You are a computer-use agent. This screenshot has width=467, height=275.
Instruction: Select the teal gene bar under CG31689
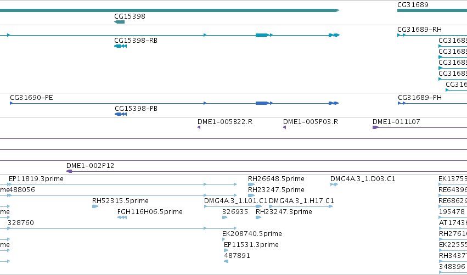click(432, 11)
